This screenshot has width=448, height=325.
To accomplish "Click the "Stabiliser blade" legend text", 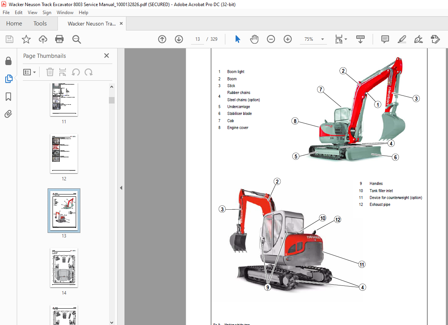I will point(239,114).
